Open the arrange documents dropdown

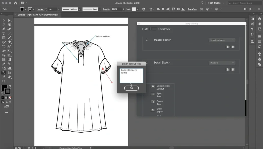click(x=24, y=3)
